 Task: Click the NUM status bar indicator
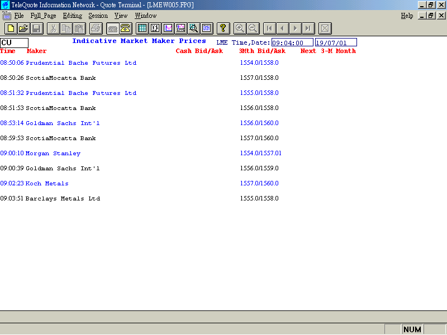pyautogui.click(x=412, y=329)
